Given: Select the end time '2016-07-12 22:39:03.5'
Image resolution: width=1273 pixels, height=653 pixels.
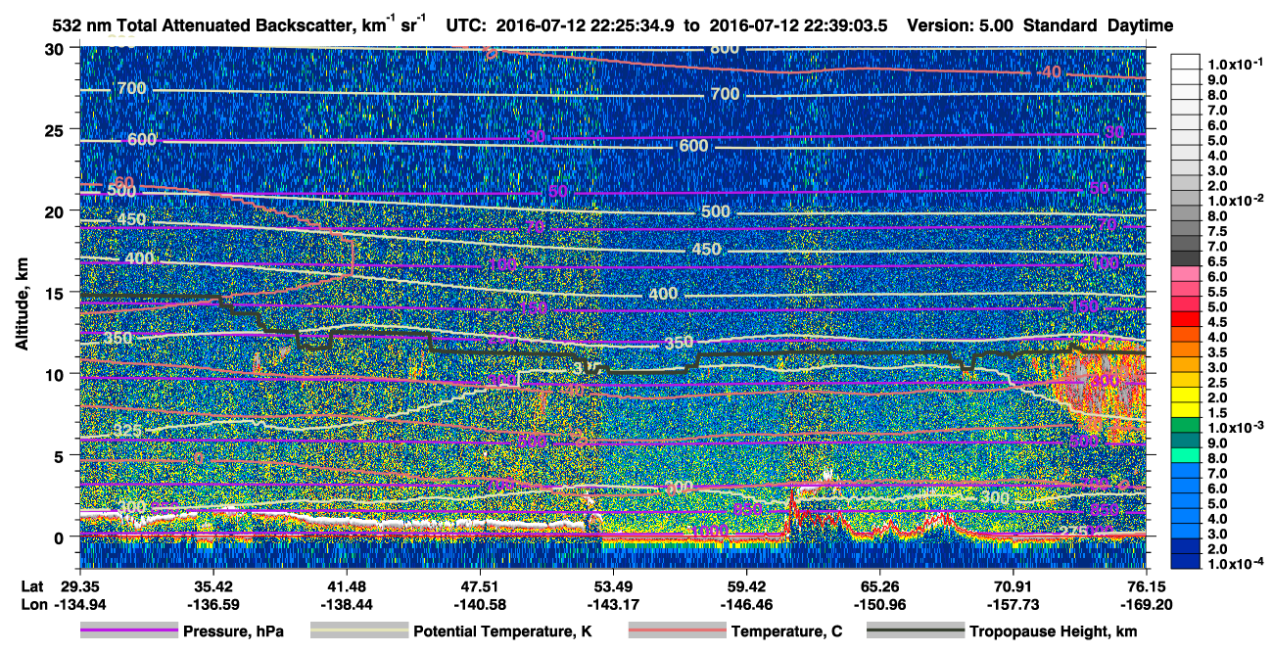Looking at the screenshot, I should point(798,26).
